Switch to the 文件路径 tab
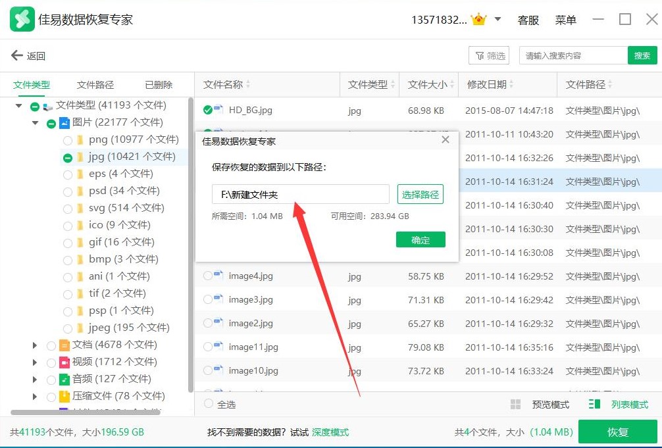662x448 pixels. 95,85
